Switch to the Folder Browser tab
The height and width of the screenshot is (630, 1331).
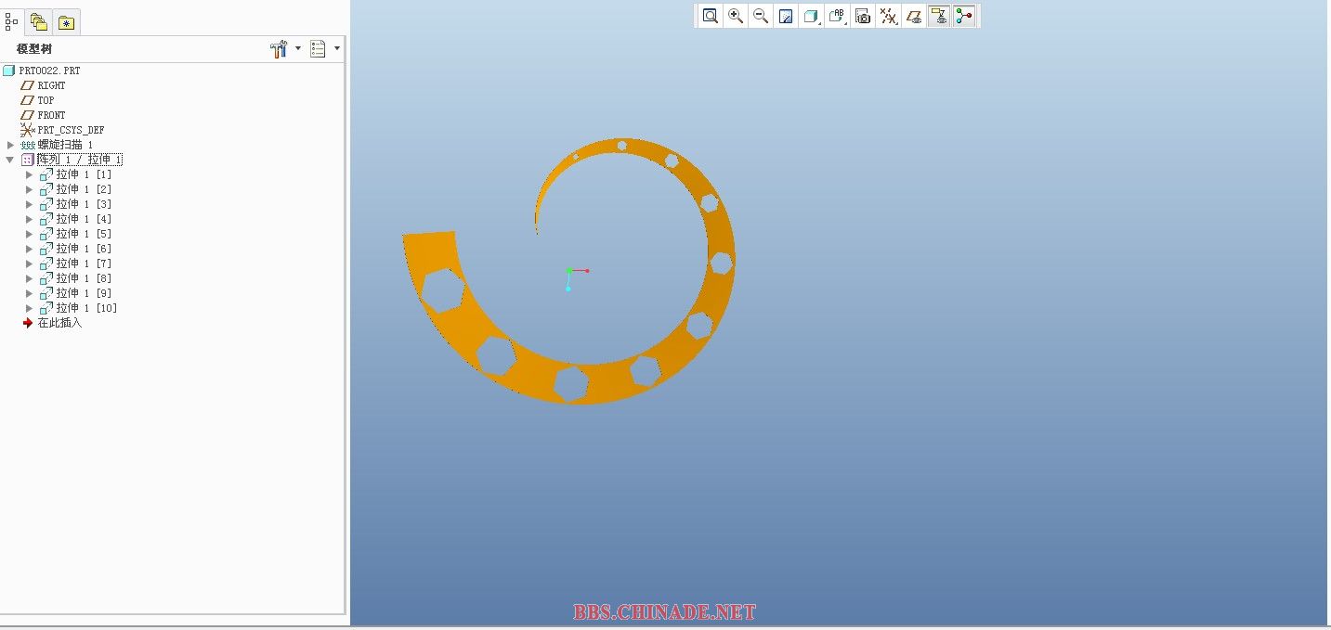pos(38,21)
